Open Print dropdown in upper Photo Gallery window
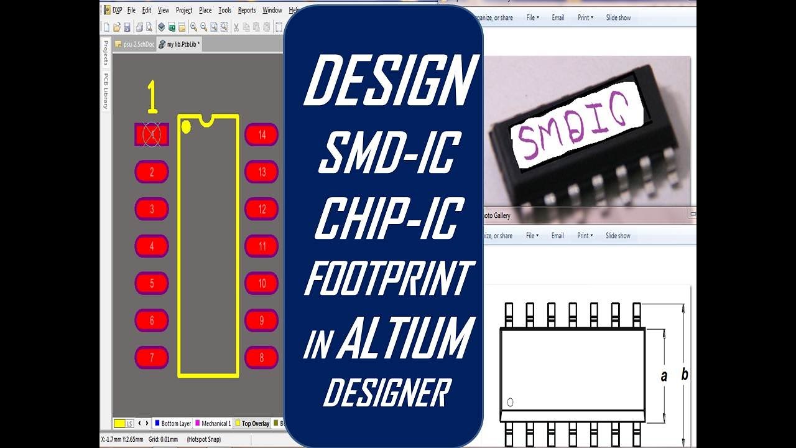This screenshot has width=796, height=448. 585,17
